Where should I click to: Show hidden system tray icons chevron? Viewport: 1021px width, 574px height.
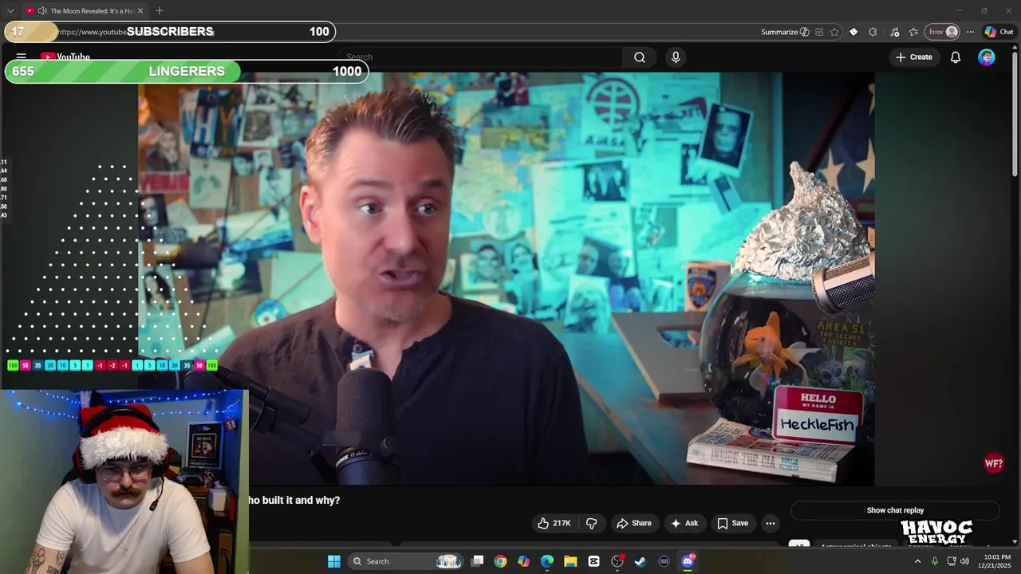[x=917, y=561]
